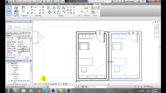The width and height of the screenshot is (166, 93).
Task: Click the Create Group icon
Action: (98, 8)
